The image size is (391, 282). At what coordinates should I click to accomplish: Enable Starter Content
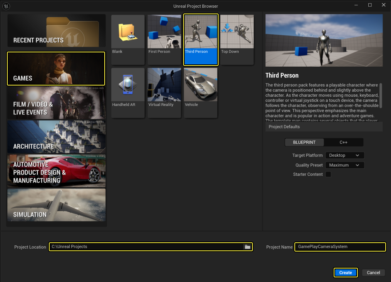(x=328, y=174)
